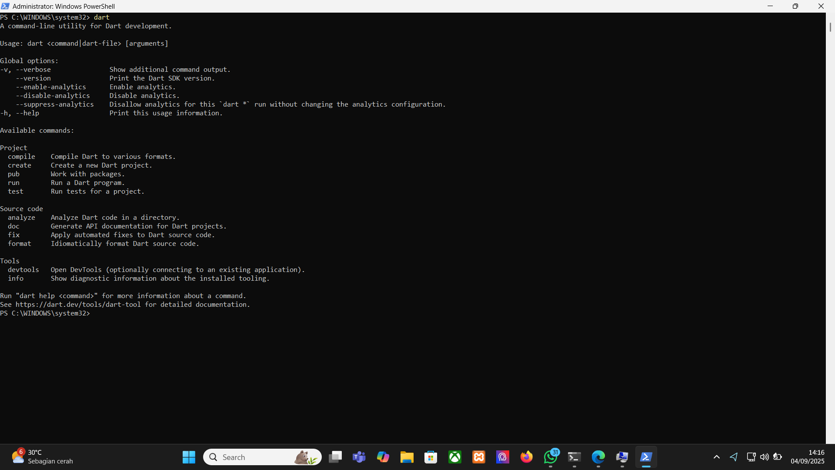Screen dimensions: 835x470
Task: Click the battery icon in the system tray
Action: coord(778,457)
